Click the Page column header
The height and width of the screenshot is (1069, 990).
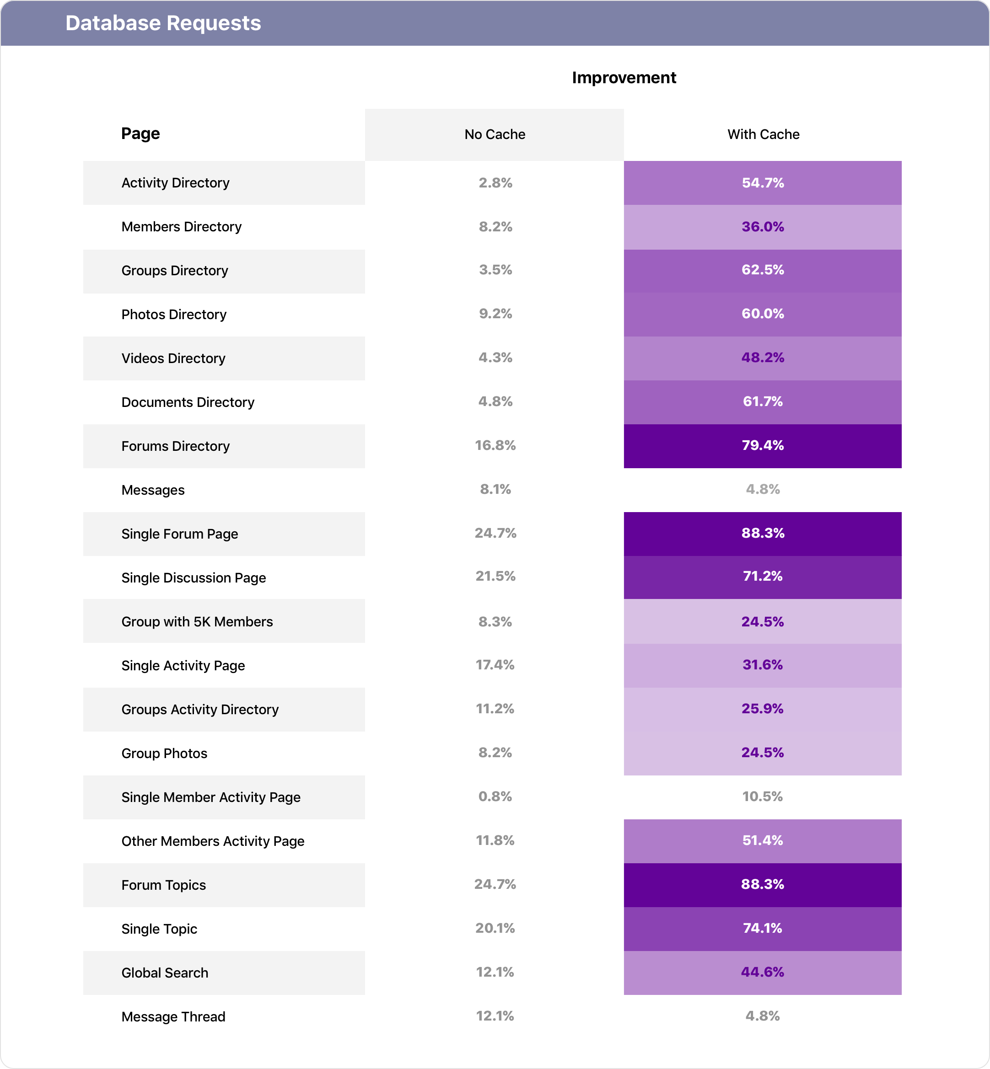pos(140,134)
